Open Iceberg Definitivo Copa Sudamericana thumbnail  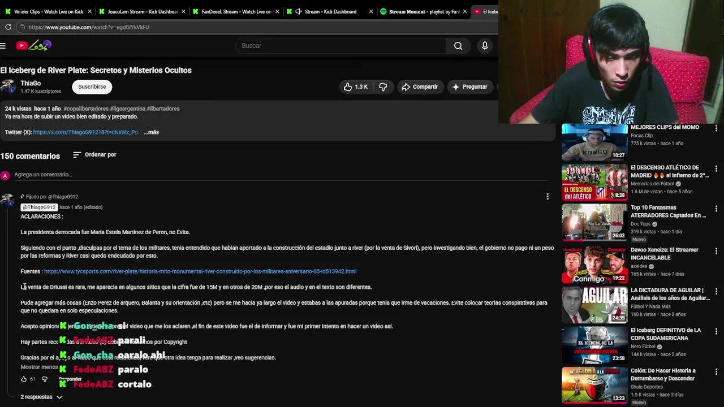[x=594, y=345]
